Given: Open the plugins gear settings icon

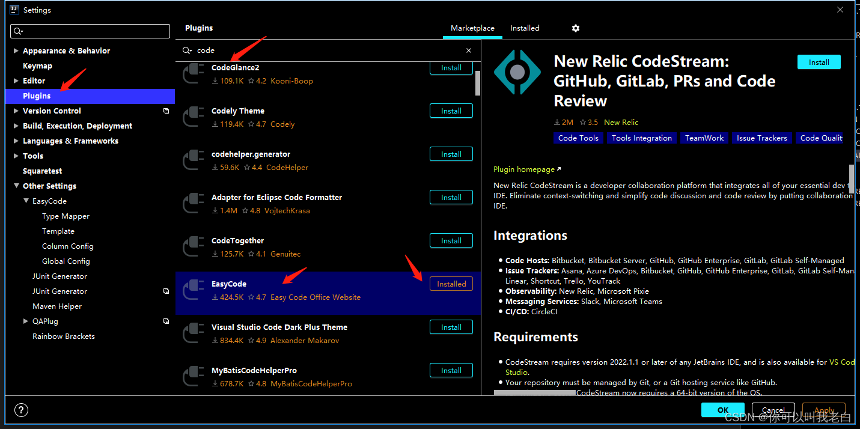Looking at the screenshot, I should tap(576, 28).
